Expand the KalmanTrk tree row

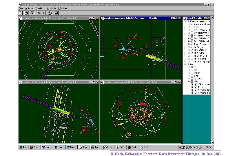(x=189, y=24)
